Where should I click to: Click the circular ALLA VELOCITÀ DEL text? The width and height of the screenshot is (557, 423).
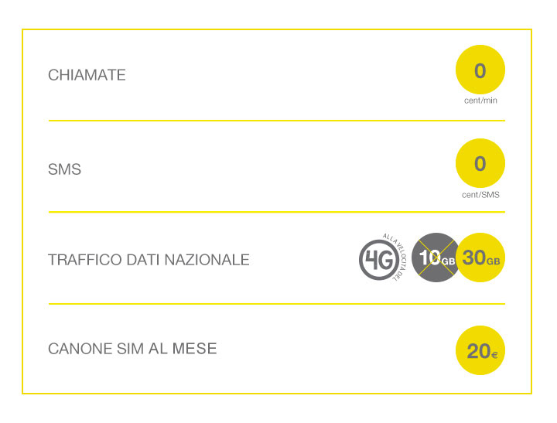[396, 257]
